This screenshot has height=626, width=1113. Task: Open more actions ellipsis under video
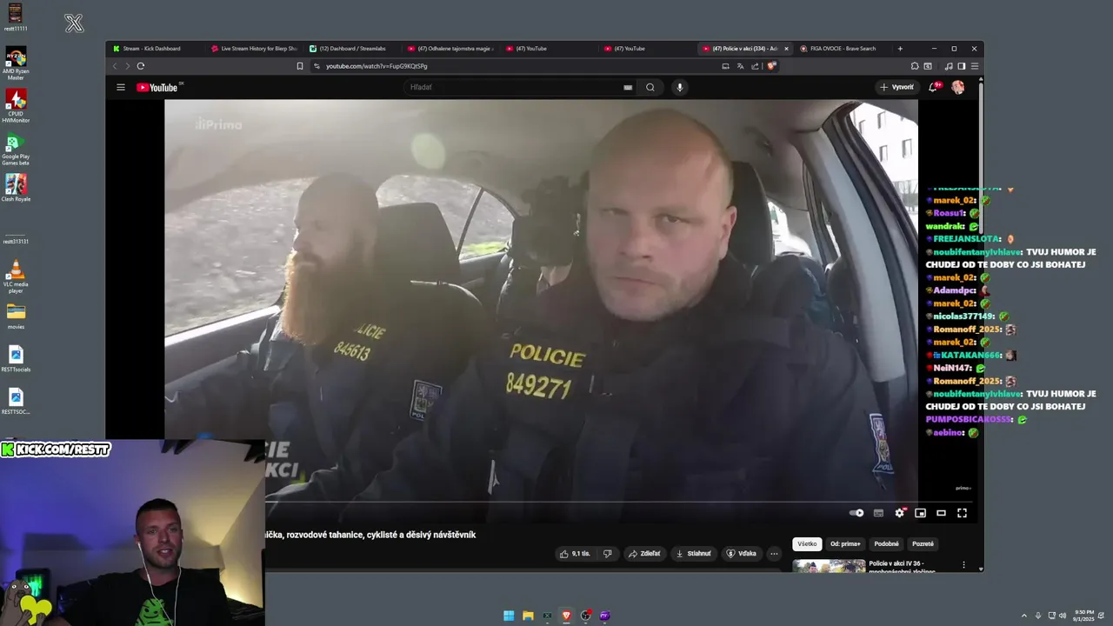pos(774,554)
